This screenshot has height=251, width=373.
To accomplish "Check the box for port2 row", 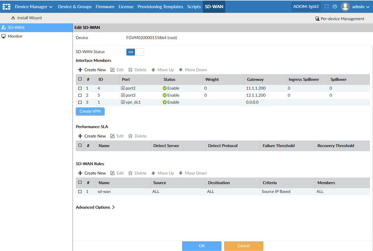I will [80, 88].
